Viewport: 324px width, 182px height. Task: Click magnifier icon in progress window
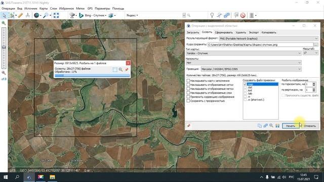click(x=120, y=70)
